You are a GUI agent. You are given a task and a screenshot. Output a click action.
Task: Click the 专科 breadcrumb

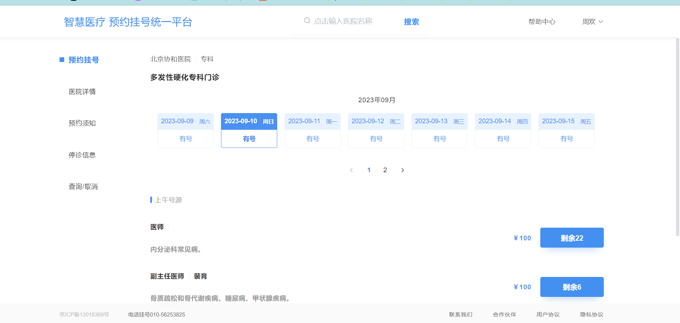(x=207, y=59)
